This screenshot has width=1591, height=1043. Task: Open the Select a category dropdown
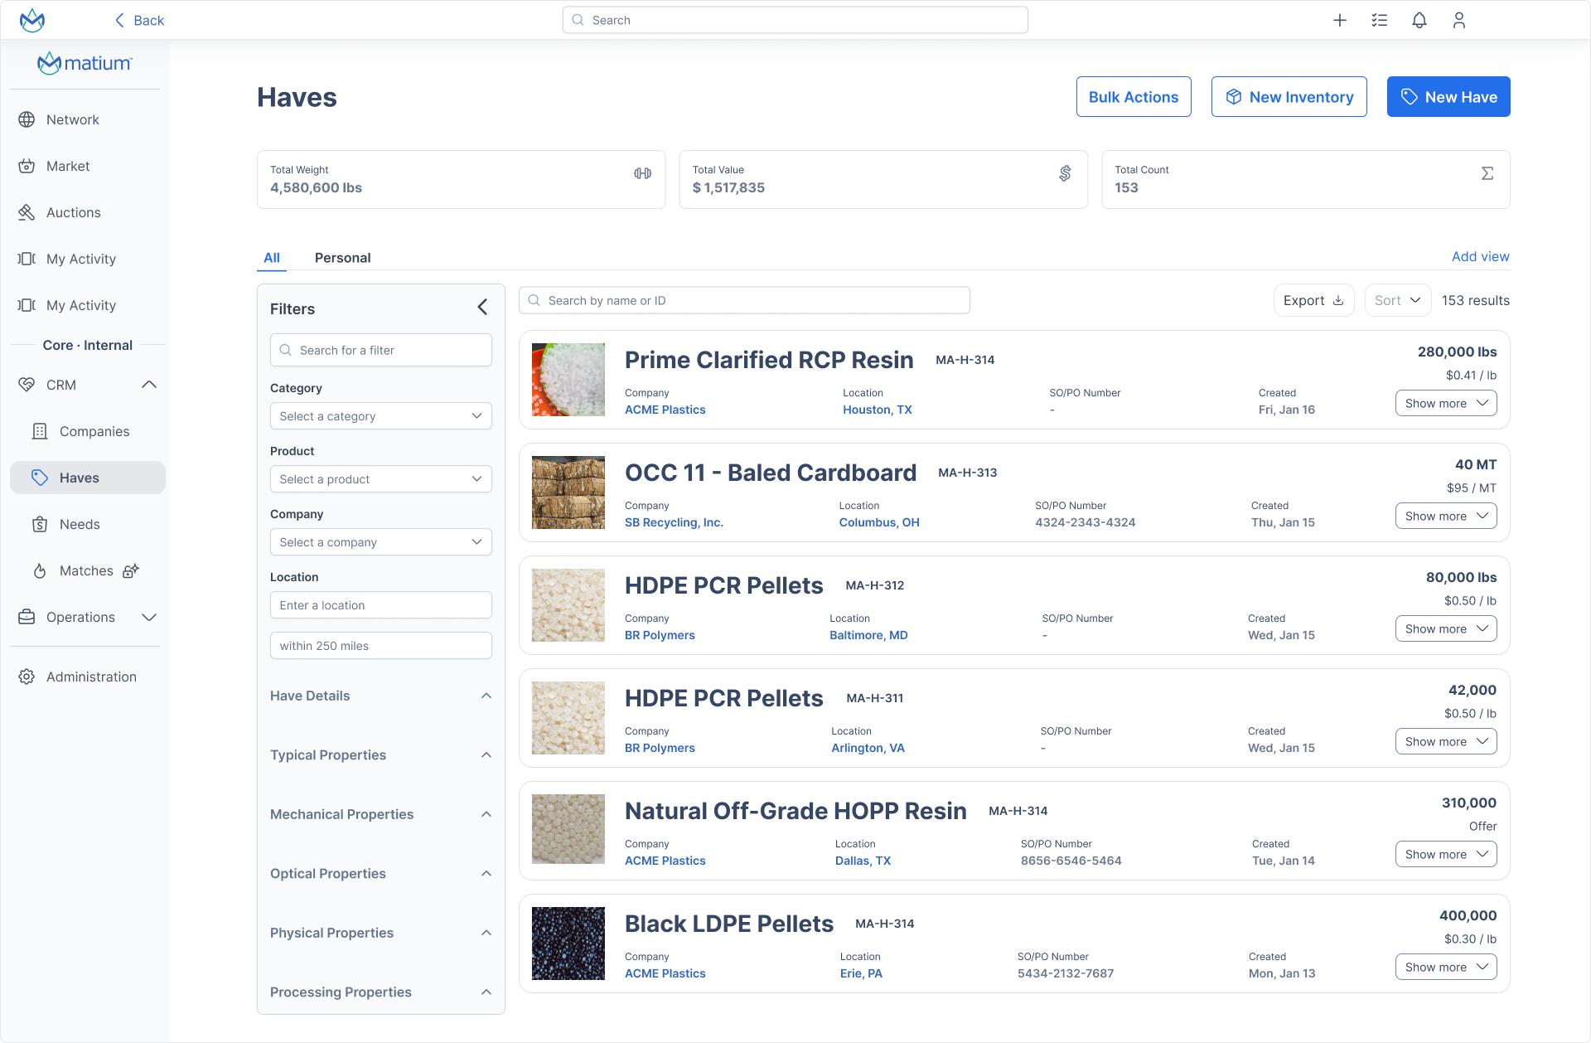(x=380, y=415)
